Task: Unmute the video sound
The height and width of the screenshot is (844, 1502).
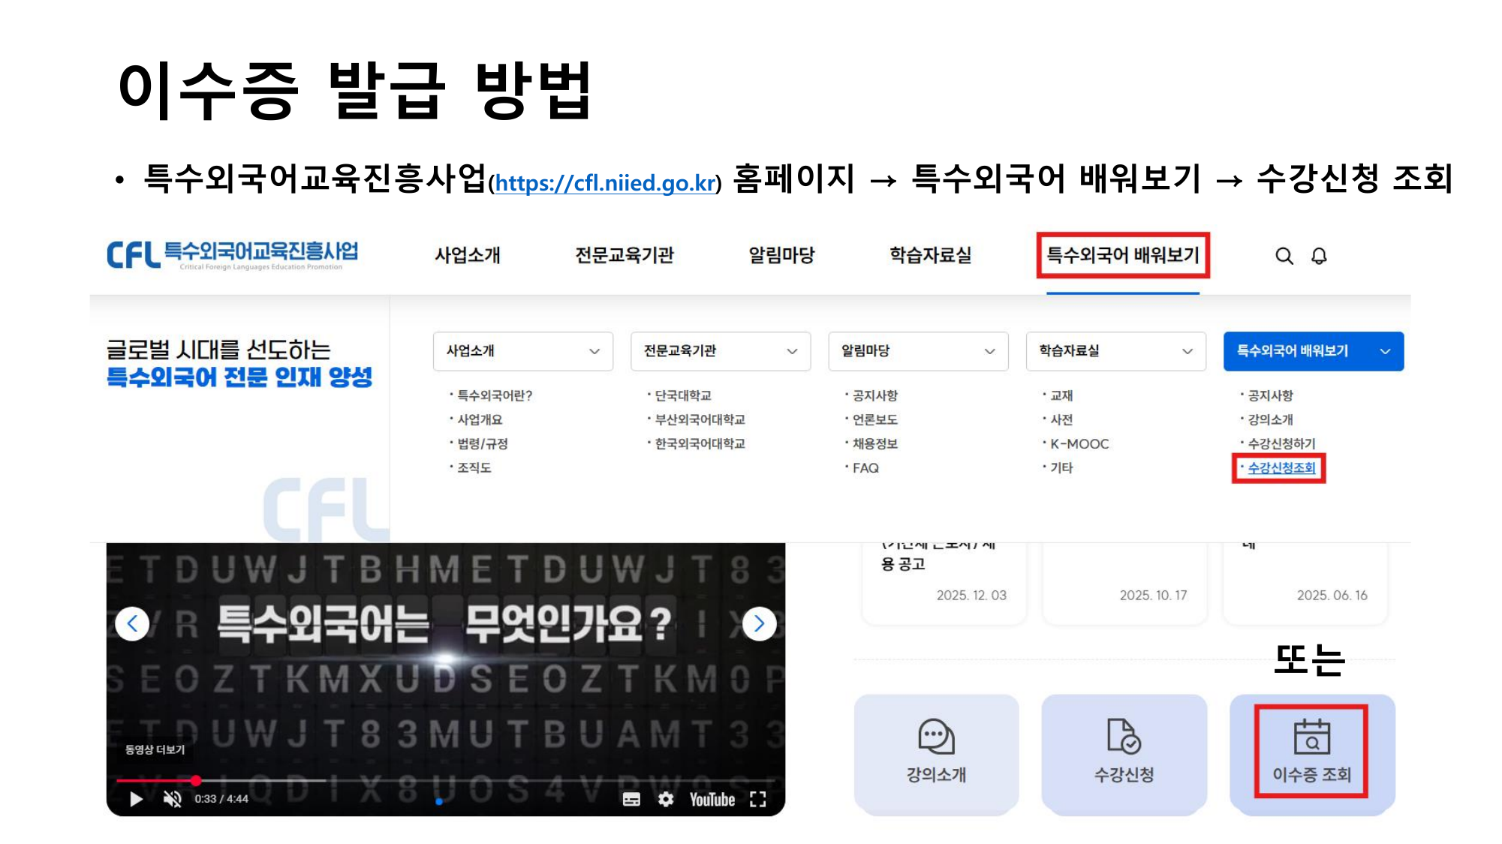Action: pyautogui.click(x=172, y=799)
